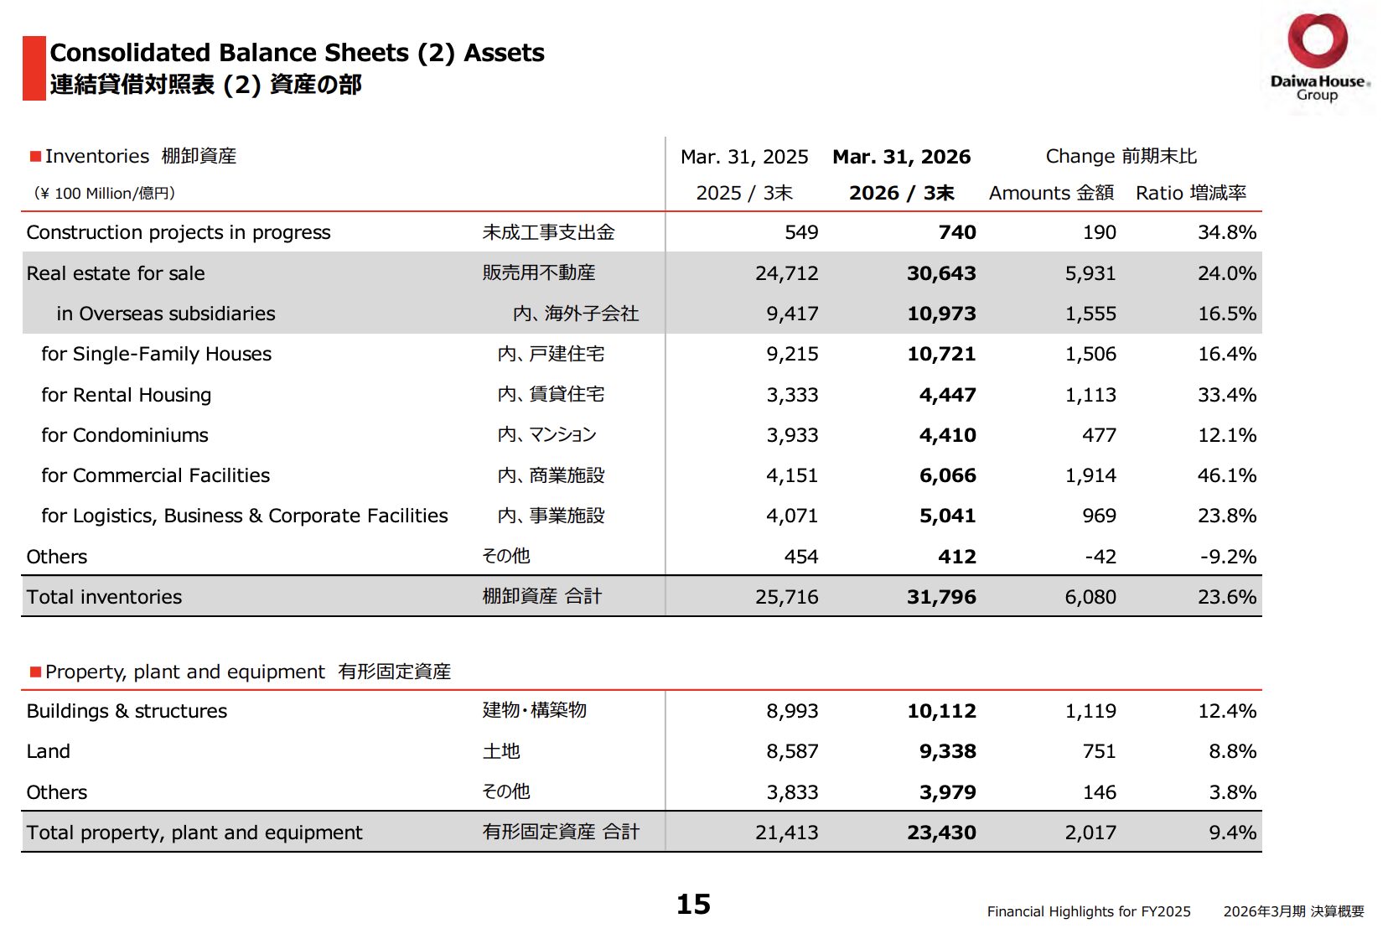Click the red square beside Property, plant and equipment
This screenshot has width=1393, height=939.
click(x=35, y=672)
